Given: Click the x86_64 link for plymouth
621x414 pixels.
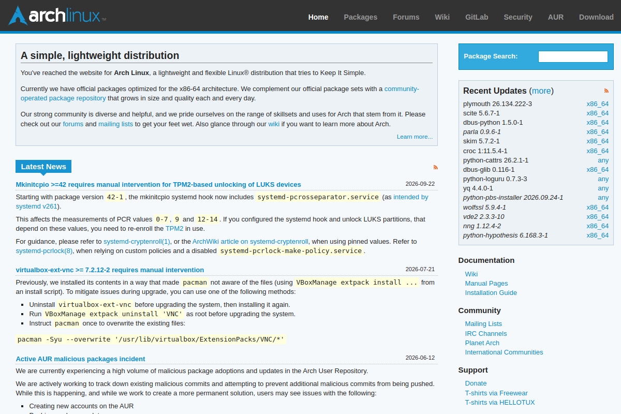Looking at the screenshot, I should [597, 103].
